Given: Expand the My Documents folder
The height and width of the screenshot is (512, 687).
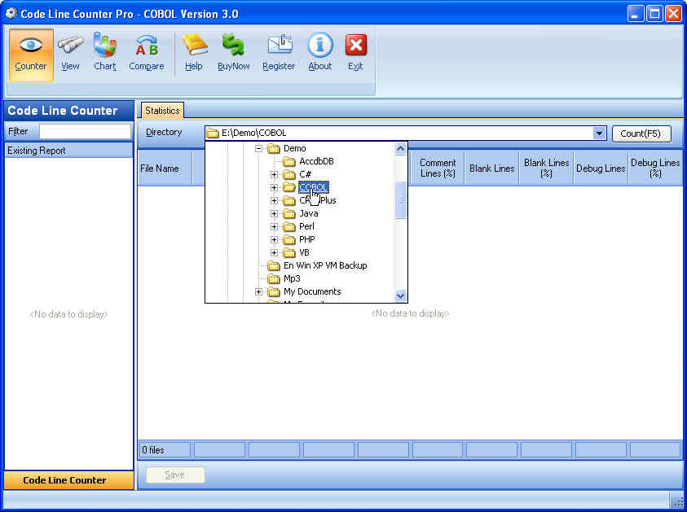Looking at the screenshot, I should (259, 292).
